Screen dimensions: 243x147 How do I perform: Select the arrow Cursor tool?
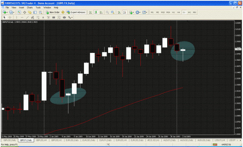pos(4,17)
